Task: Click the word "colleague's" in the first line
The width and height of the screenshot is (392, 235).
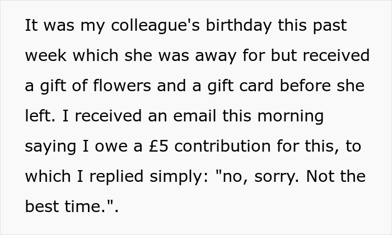Action: 155,26
